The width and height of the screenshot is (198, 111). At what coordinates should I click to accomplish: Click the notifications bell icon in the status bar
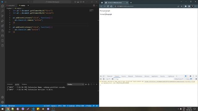point(97,106)
